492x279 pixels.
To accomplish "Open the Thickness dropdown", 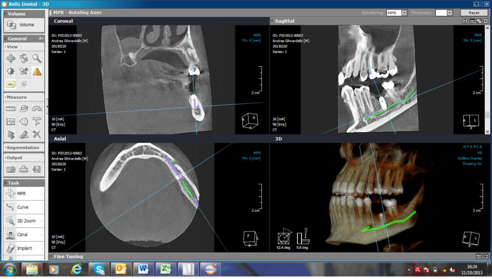I will (450, 13).
